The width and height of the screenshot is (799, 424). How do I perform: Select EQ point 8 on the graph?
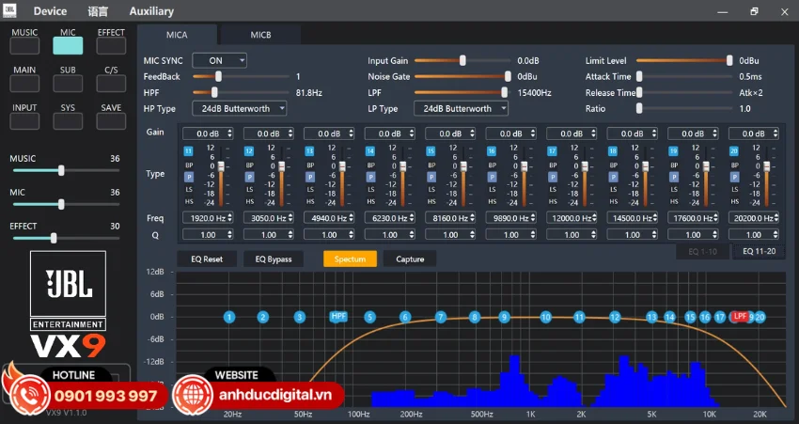475,317
